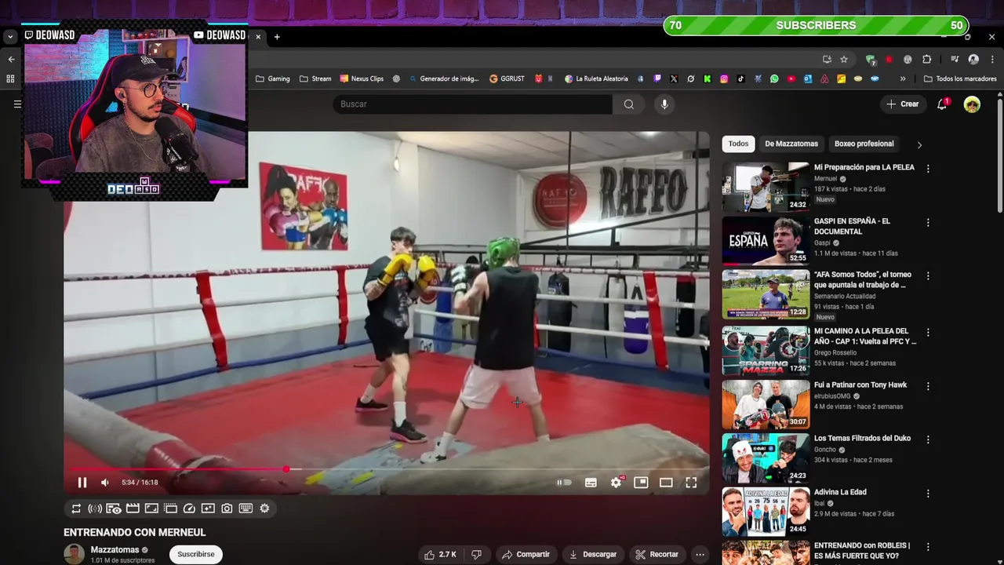Toggle theater mode for the video

coord(666,483)
